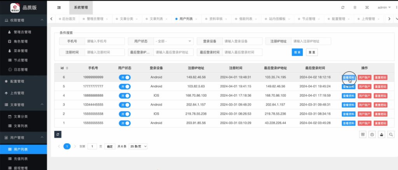This screenshot has height=170, width=398.
Task: Toggle user status for 17777777777
Action: pos(125,87)
